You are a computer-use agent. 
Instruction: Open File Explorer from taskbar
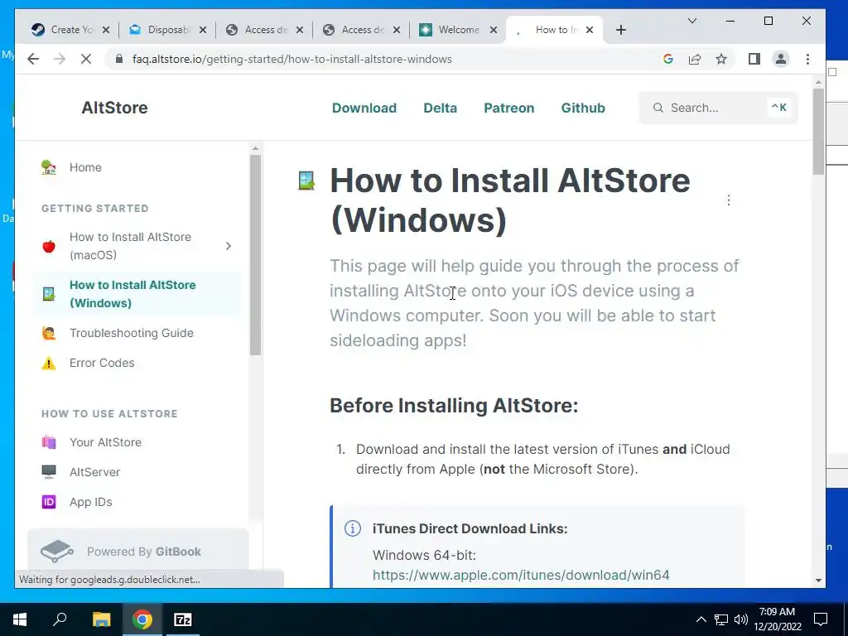point(101,619)
